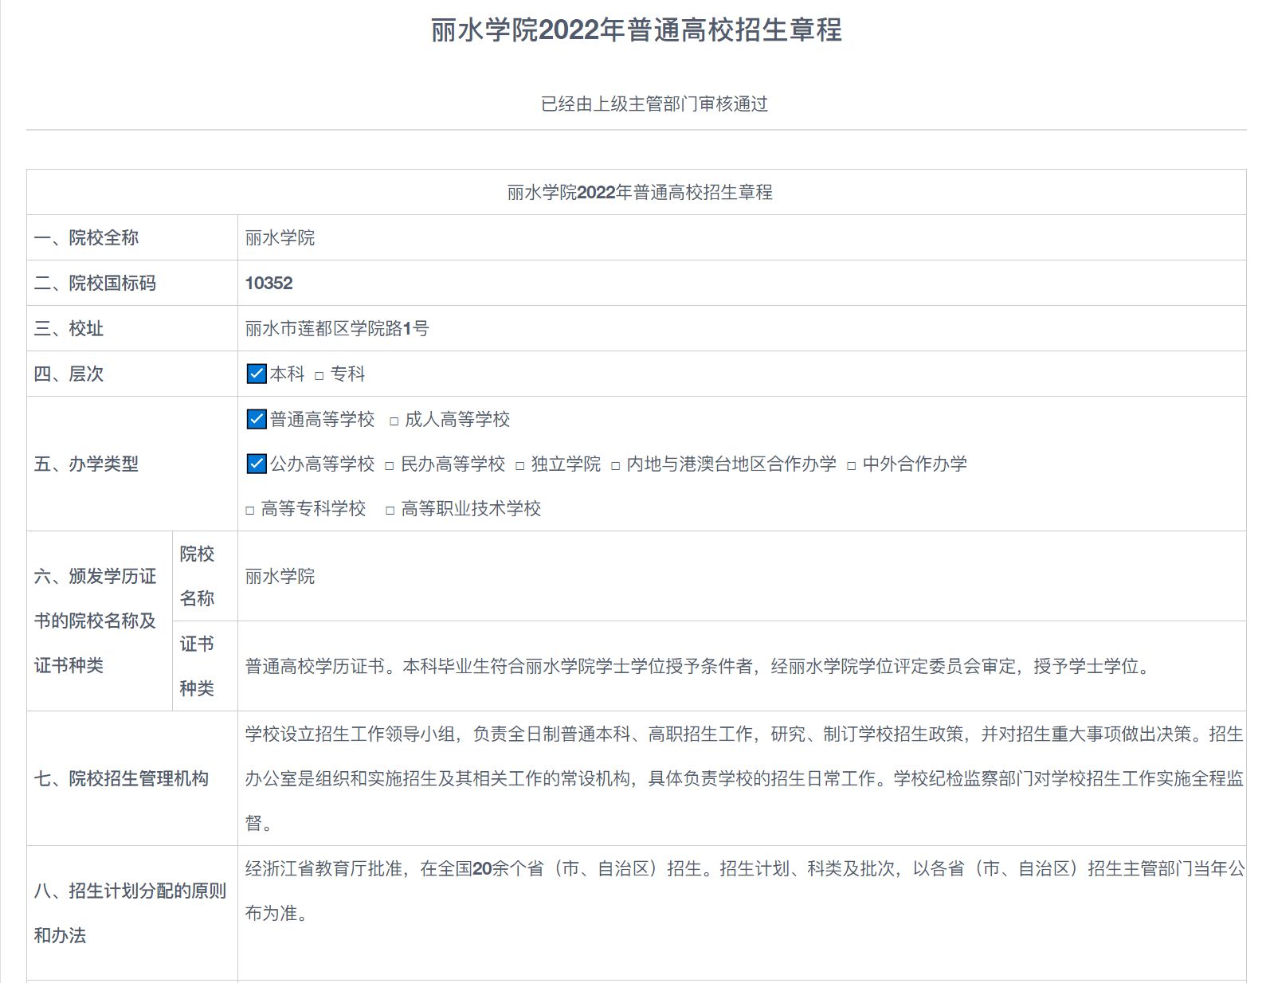Click the address 丽水市莲都区学院路1号
1270x983 pixels.
(337, 328)
